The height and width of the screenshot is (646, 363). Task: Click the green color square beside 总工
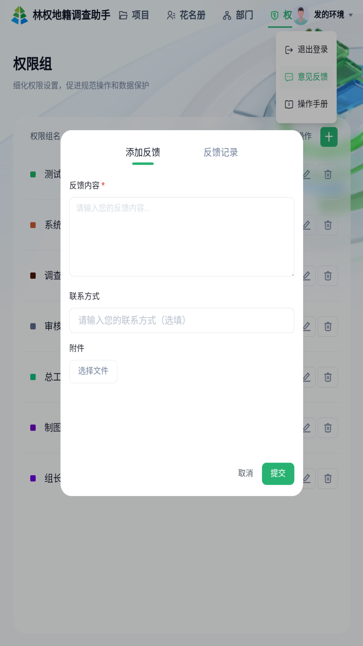pyautogui.click(x=33, y=377)
